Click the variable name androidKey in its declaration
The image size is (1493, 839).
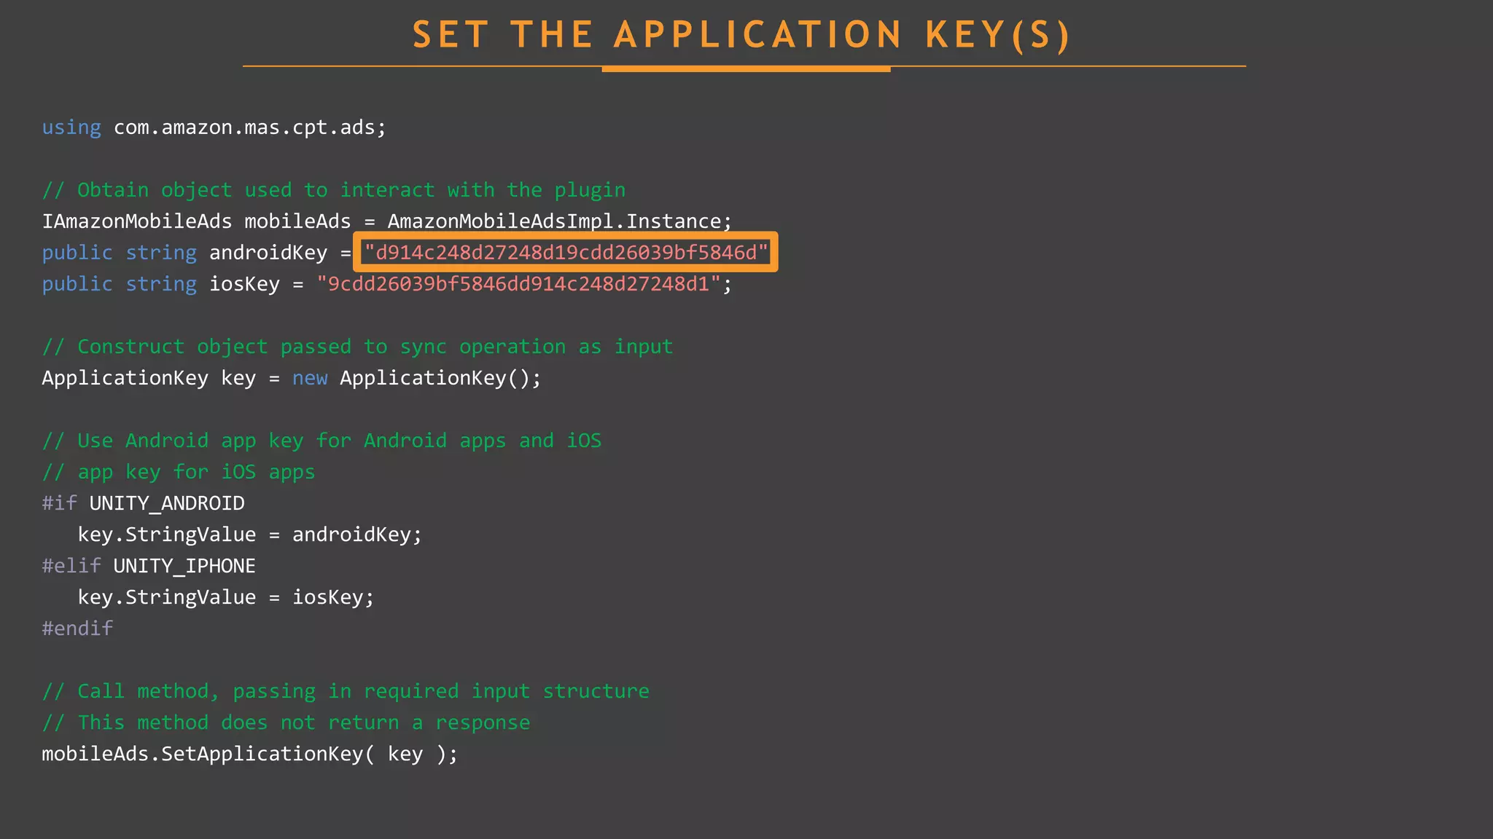[268, 253]
